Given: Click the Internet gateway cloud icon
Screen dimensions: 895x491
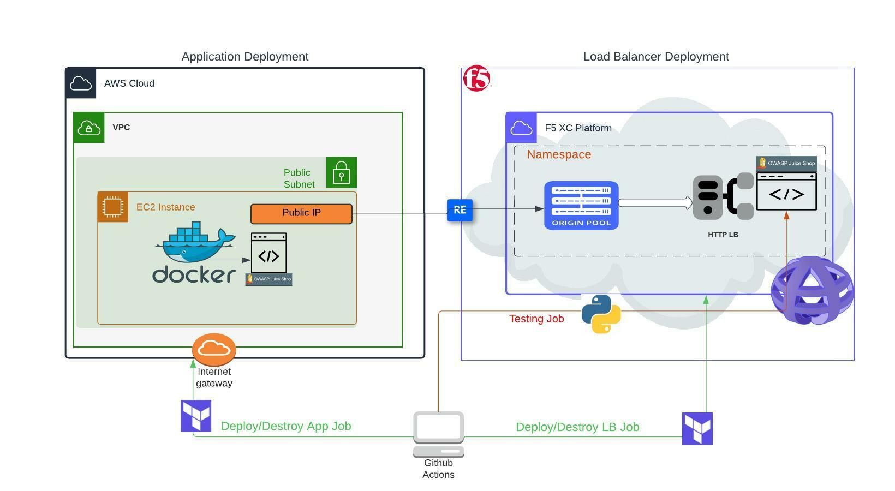Looking at the screenshot, I should coord(213,349).
